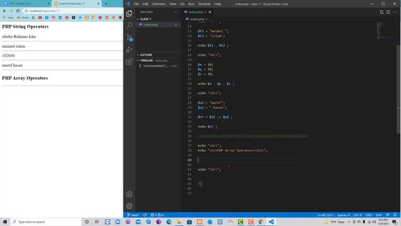
Task: Open Explorer panel more actions ellipsis
Action: [x=175, y=12]
